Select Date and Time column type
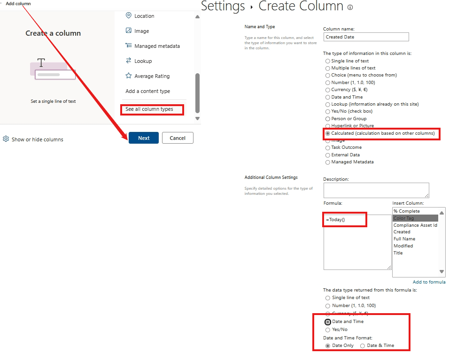The height and width of the screenshot is (354, 449). pos(327,97)
